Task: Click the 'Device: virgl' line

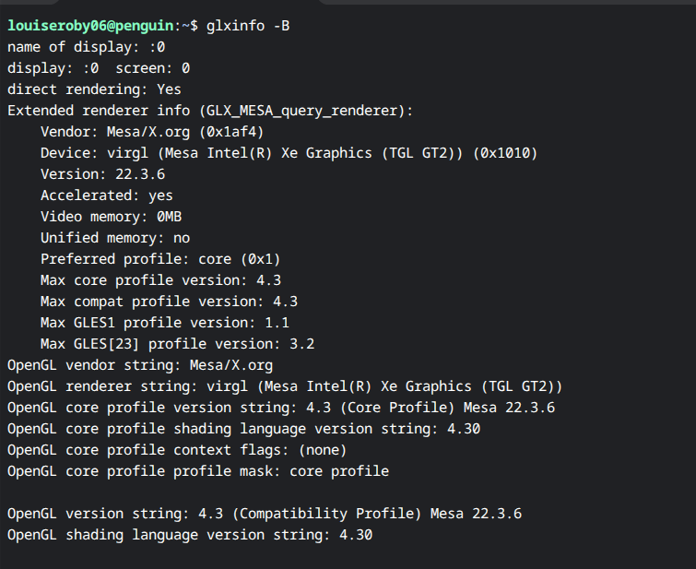Action: pos(289,153)
